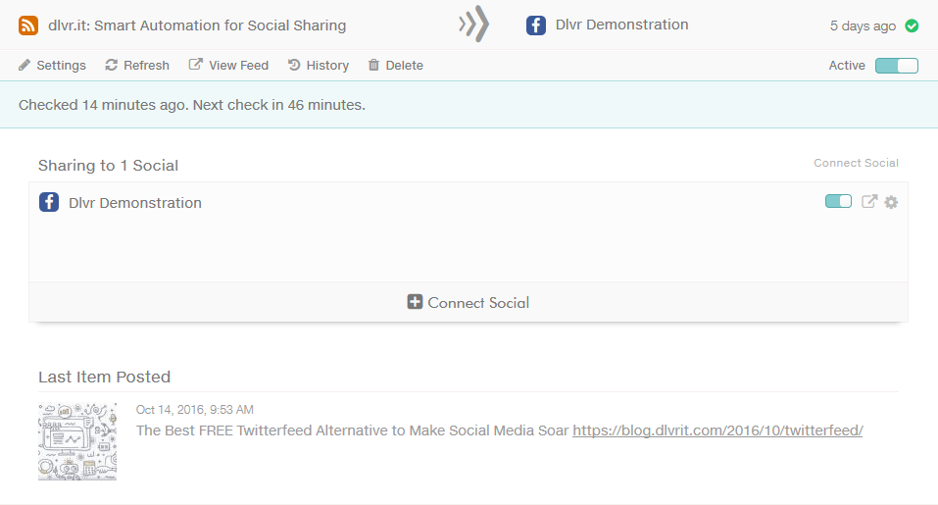Click the feed title dlvr.it: Smart Automation
This screenshot has height=505, width=938.
(x=197, y=25)
